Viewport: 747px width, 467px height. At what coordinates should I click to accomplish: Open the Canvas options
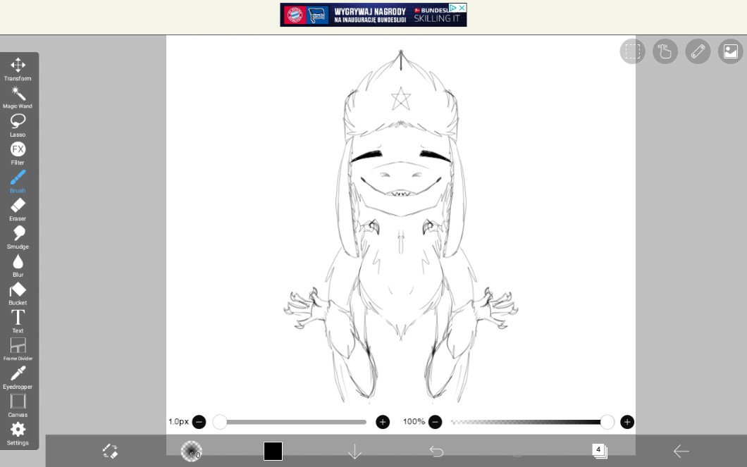coord(18,405)
